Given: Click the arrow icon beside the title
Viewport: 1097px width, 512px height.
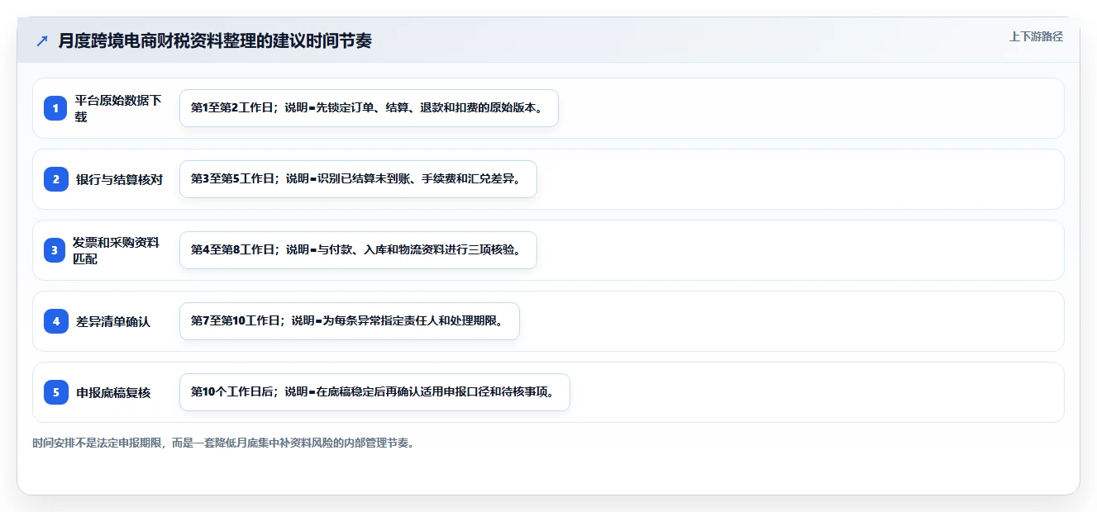Looking at the screenshot, I should tap(42, 40).
